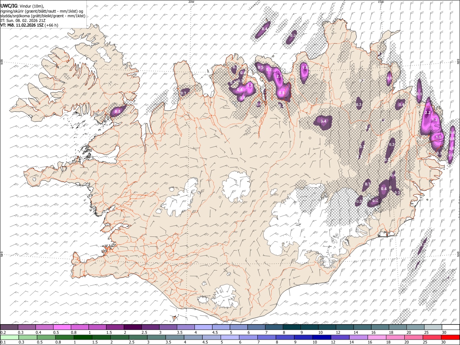Click the 0.9 precipitation value label
The image size is (460, 345).
282,93
